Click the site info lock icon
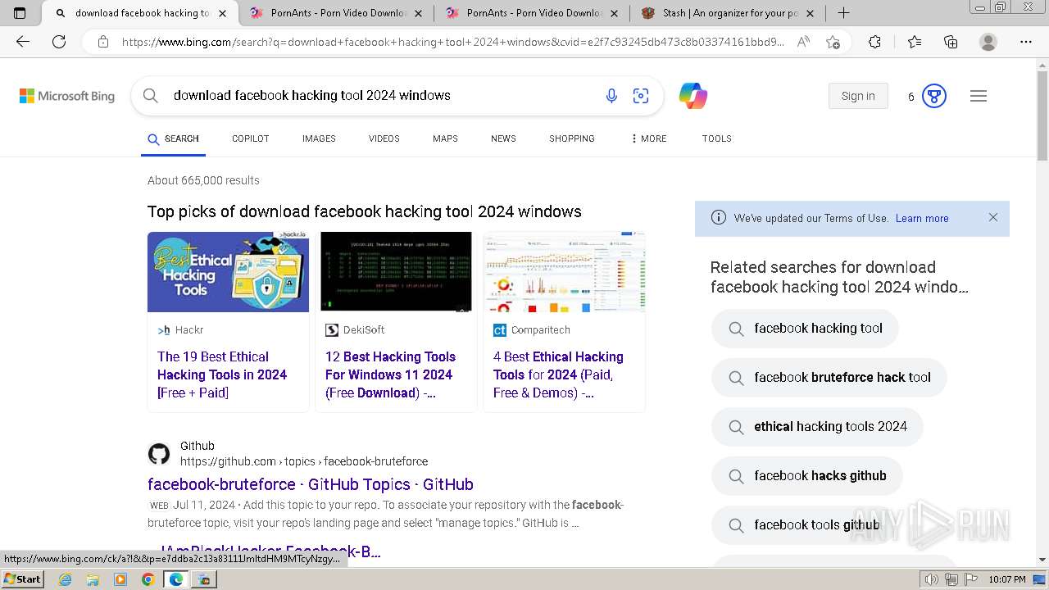1049x590 pixels. (x=103, y=42)
